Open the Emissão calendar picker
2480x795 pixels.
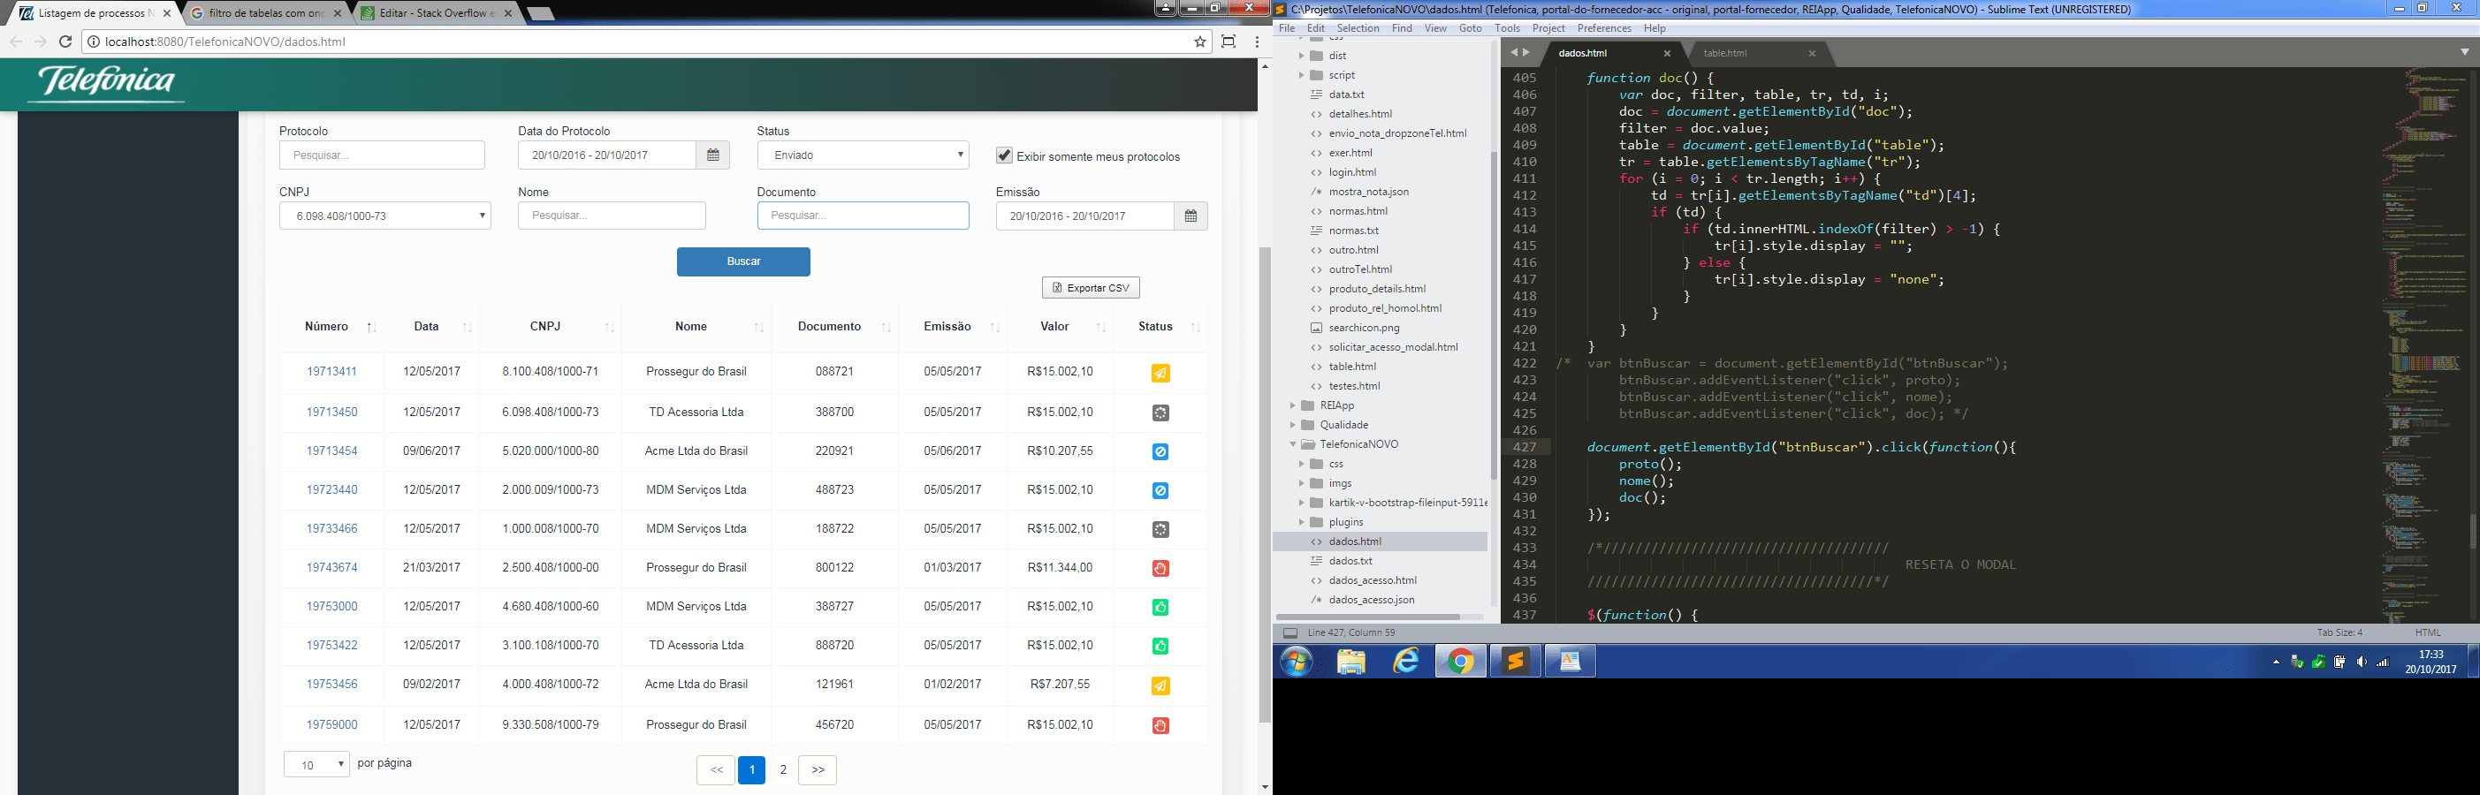pos(1190,216)
